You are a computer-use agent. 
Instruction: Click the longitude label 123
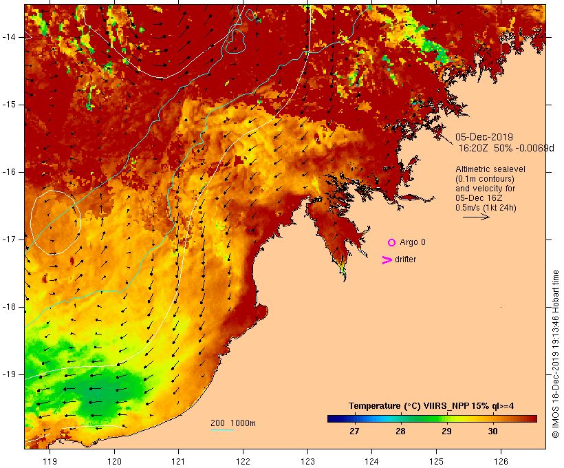307,462
